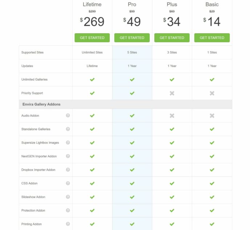
Task: Click the Pro plan heading
Action: [x=132, y=4]
